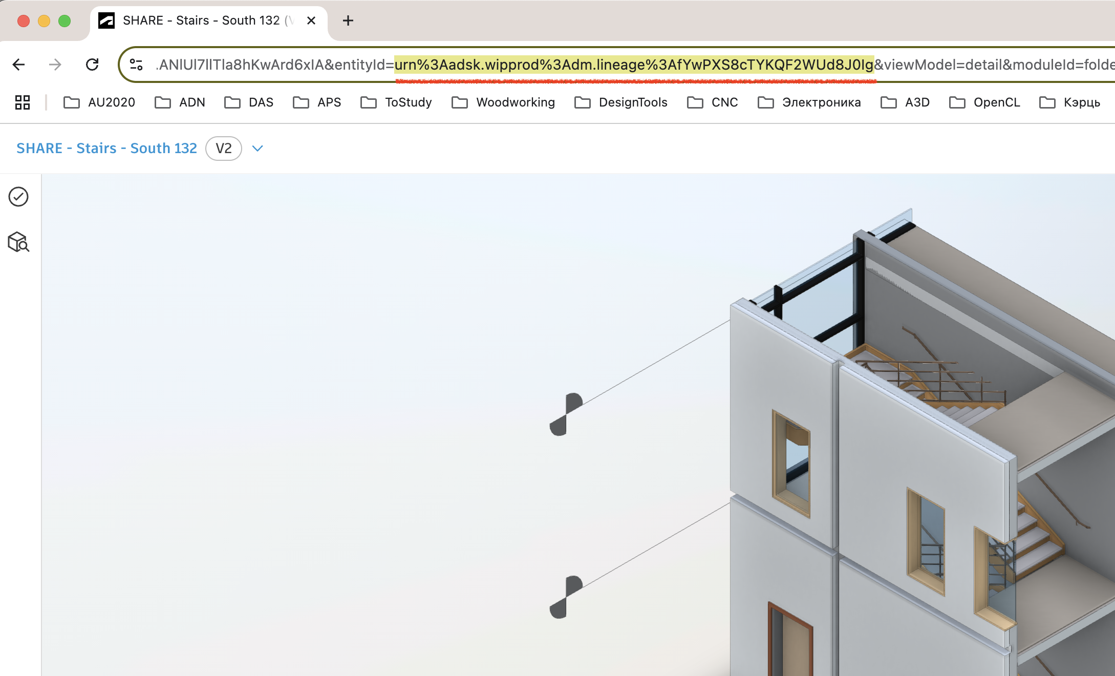Expand the version dropdown chevron

(x=258, y=149)
